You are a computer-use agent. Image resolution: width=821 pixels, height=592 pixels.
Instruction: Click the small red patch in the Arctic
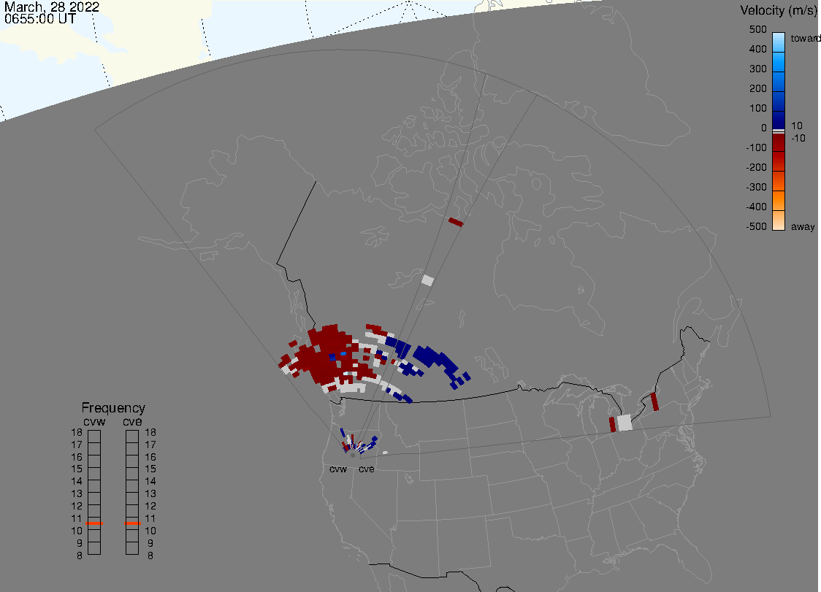click(456, 222)
